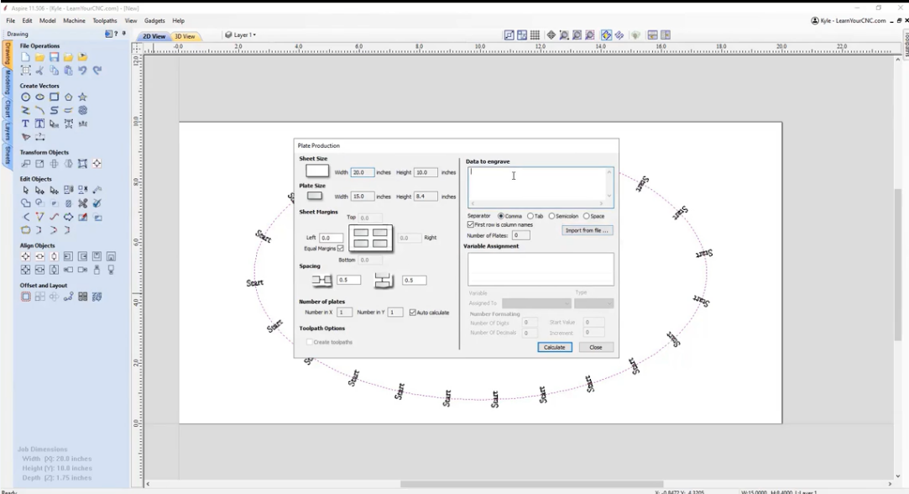Uncheck First row is column names
909x494 pixels.
(x=471, y=224)
